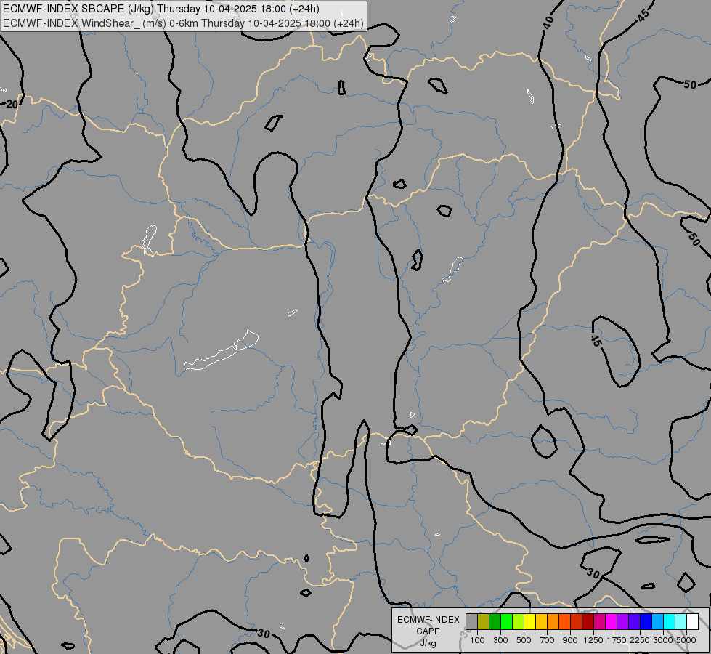This screenshot has width=711, height=654.
Task: Click the gray swatch in the CAPE legend
Action: pos(471,621)
